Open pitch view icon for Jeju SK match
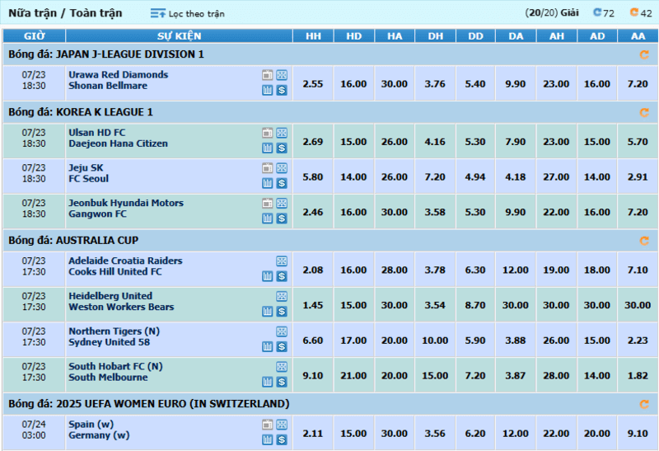Image resolution: width=659 pixels, height=451 pixels. [282, 168]
